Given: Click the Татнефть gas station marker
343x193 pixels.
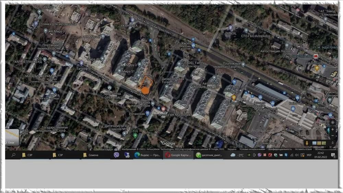Looking at the screenshot, I should [81, 63].
